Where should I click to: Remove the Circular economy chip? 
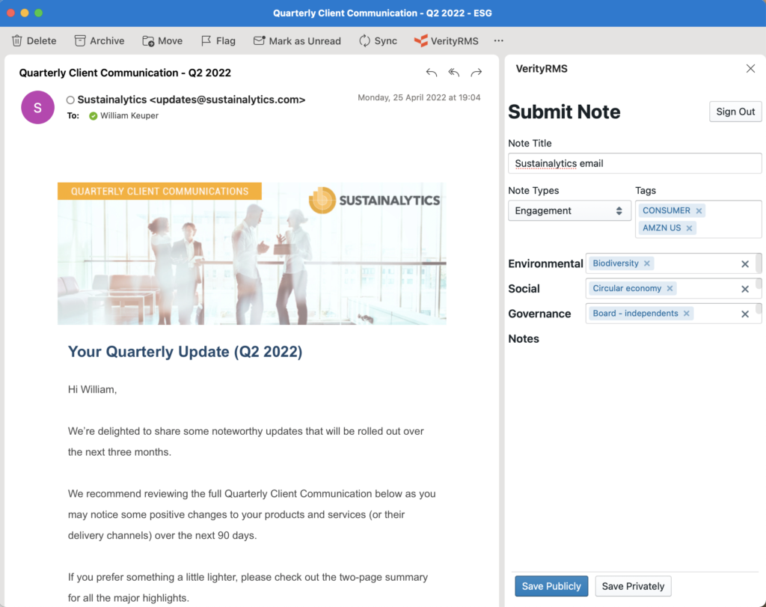670,288
